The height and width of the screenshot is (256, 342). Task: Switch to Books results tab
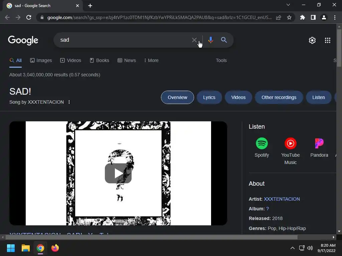[x=100, y=60]
